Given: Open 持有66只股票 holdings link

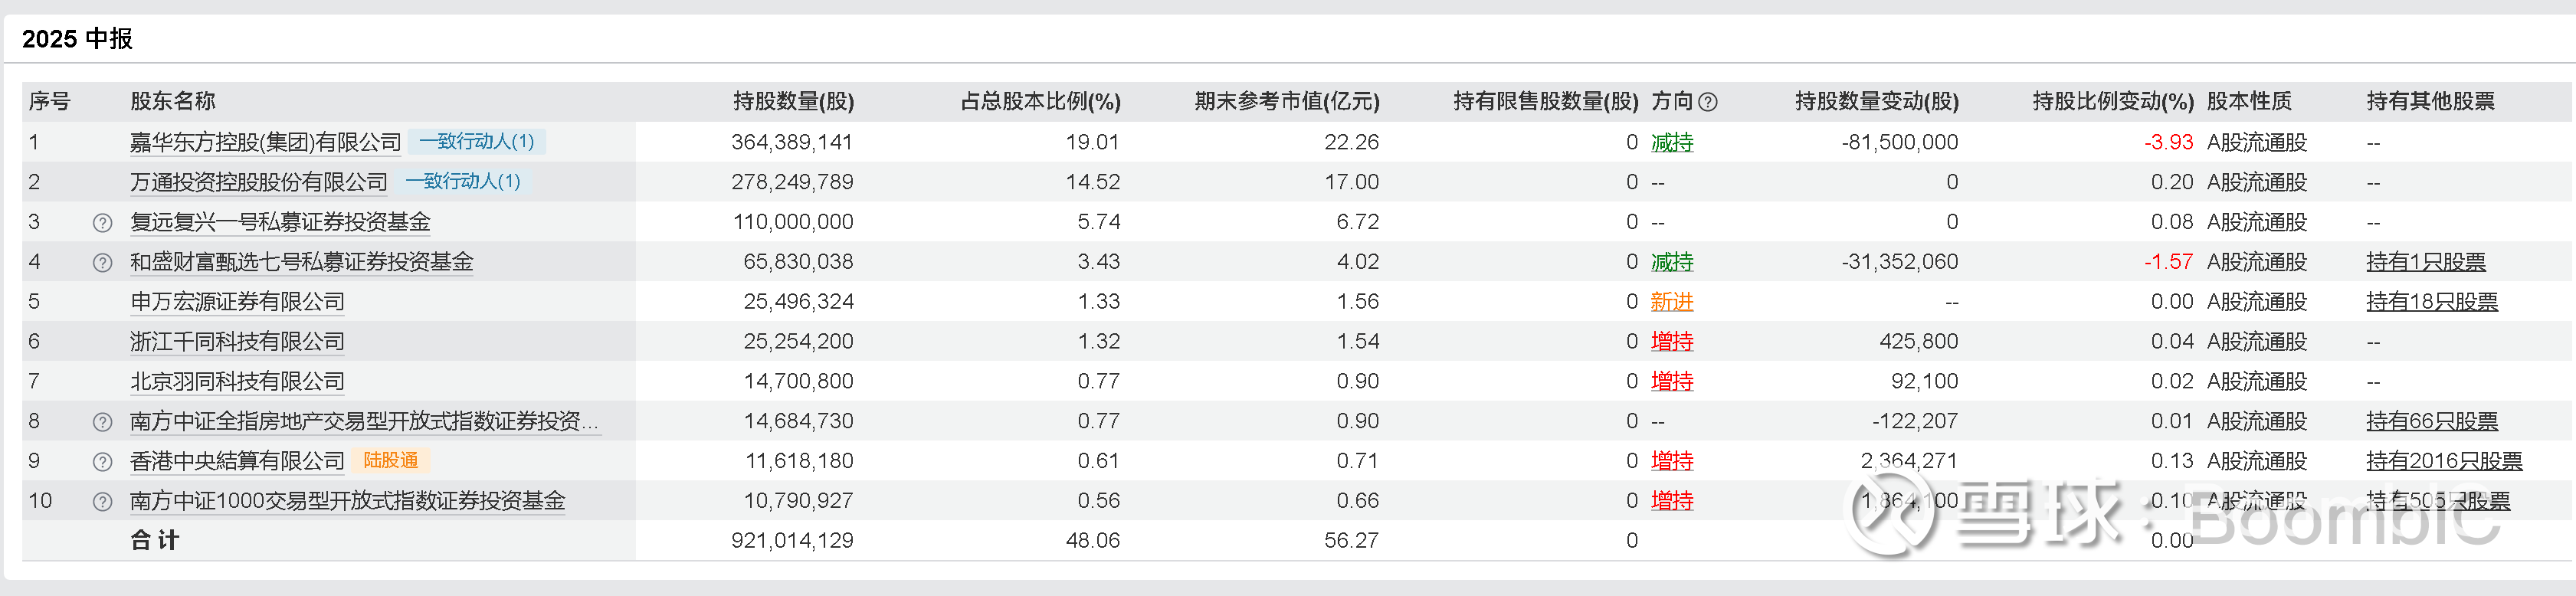Looking at the screenshot, I should click(x=2431, y=422).
